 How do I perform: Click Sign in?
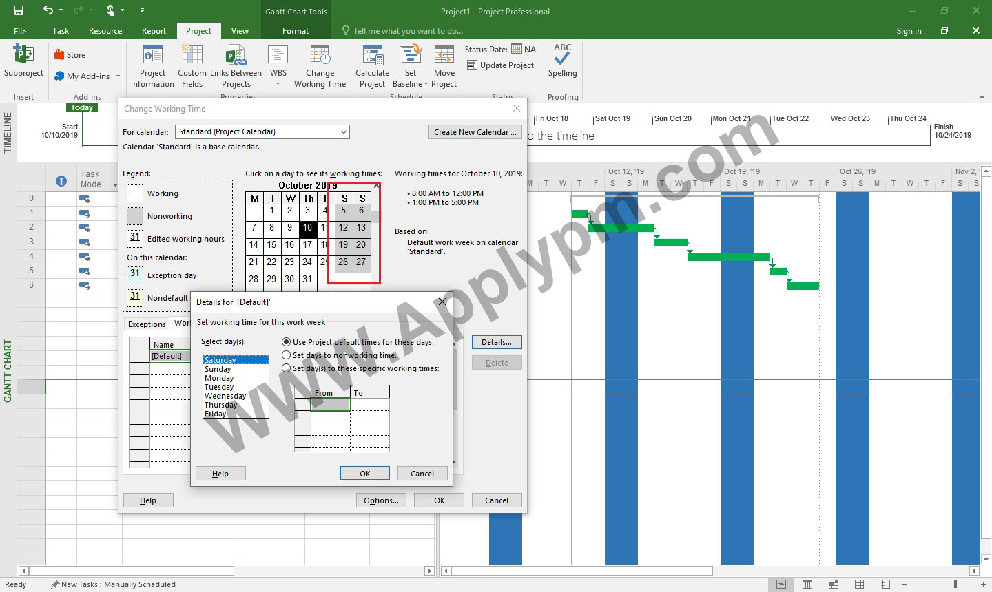click(909, 31)
